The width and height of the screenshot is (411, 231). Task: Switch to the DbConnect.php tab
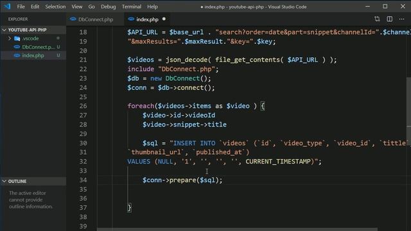[x=96, y=19]
